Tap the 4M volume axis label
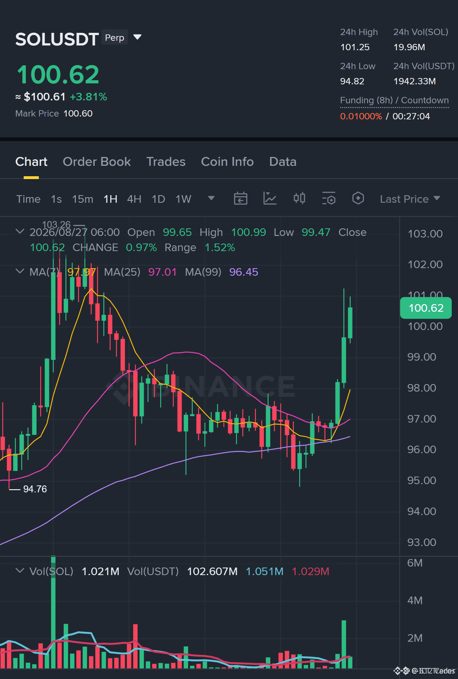 (415, 600)
